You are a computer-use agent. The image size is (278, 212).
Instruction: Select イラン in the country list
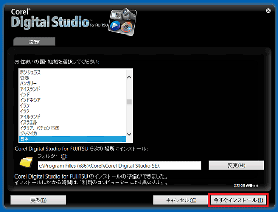[73, 105]
